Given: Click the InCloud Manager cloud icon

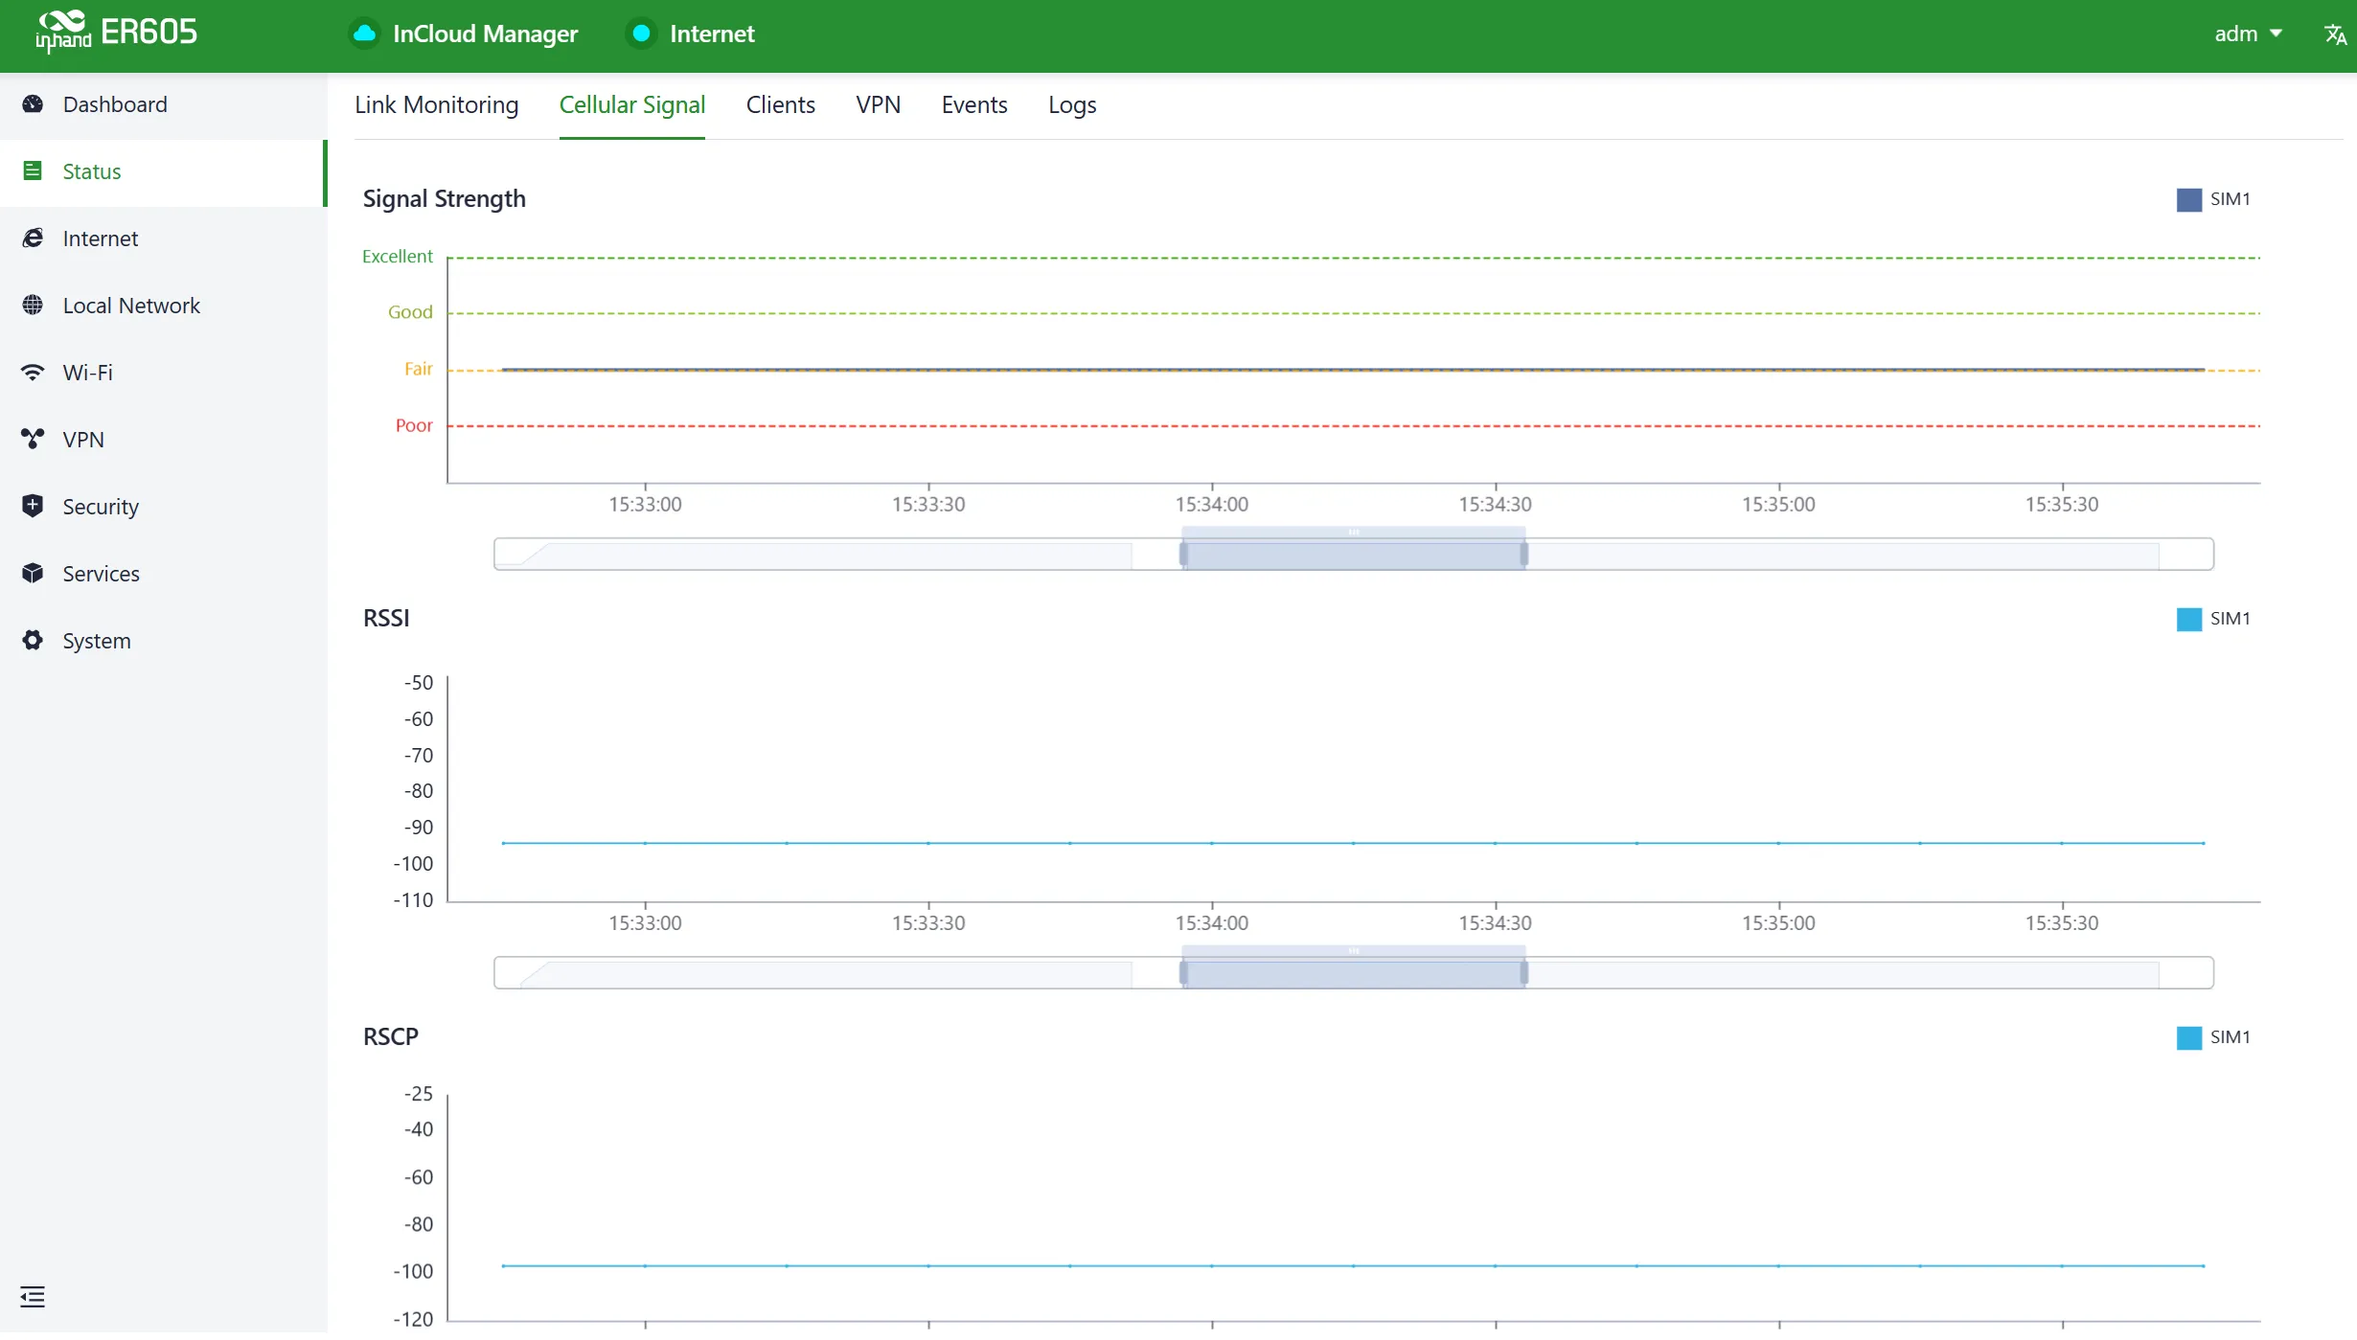Looking at the screenshot, I should pos(364,34).
